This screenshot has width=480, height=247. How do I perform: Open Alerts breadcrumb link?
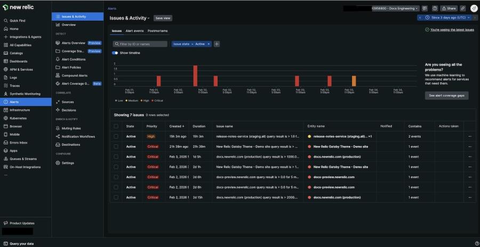tap(112, 9)
